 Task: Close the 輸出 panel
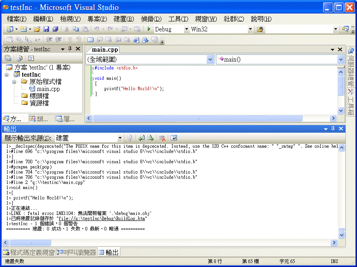click(x=341, y=129)
